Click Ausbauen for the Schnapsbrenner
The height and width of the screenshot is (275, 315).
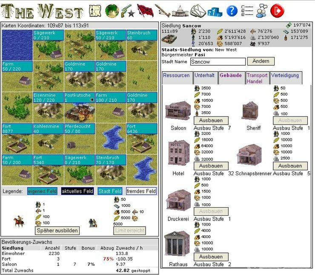pyautogui.click(x=290, y=166)
